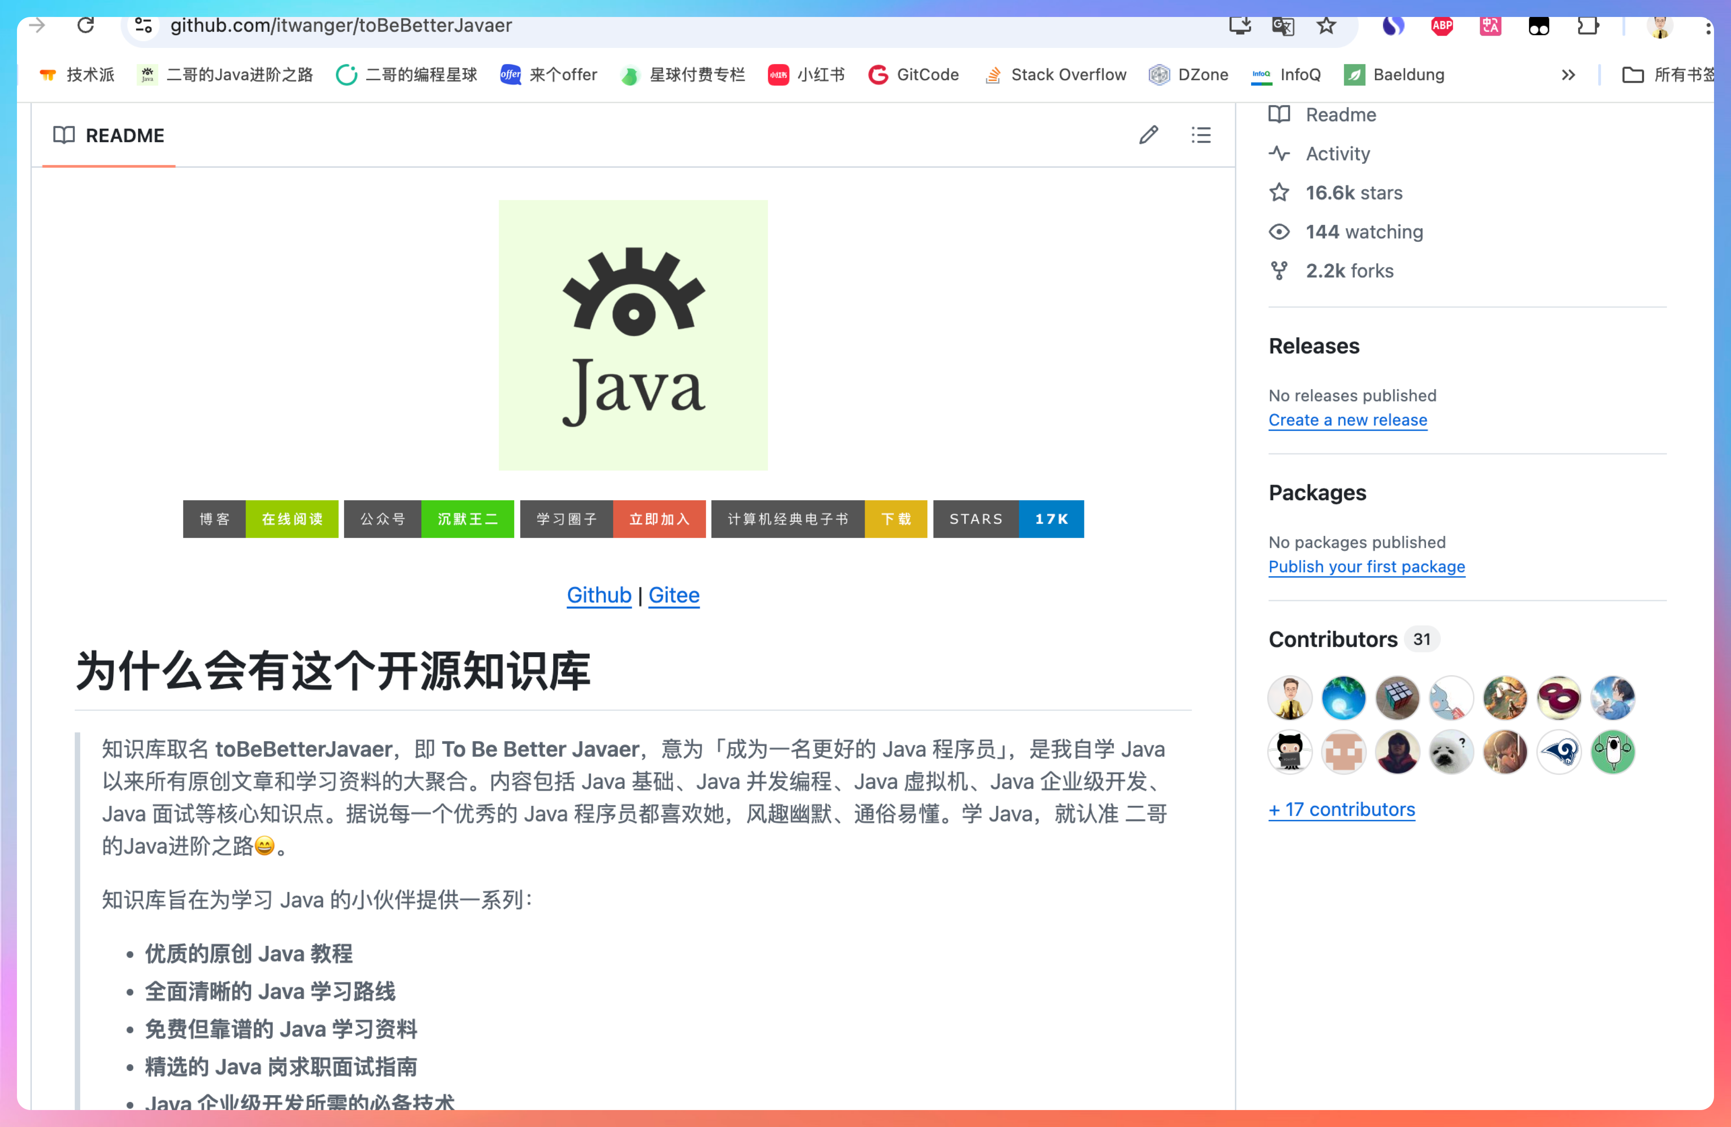1731x1127 pixels.
Task: Expand the hidden bookmarks chevron
Action: 1568,75
